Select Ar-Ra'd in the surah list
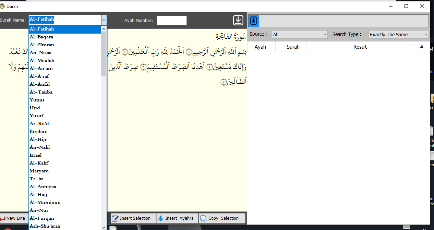Image resolution: width=434 pixels, height=230 pixels. coord(65,124)
